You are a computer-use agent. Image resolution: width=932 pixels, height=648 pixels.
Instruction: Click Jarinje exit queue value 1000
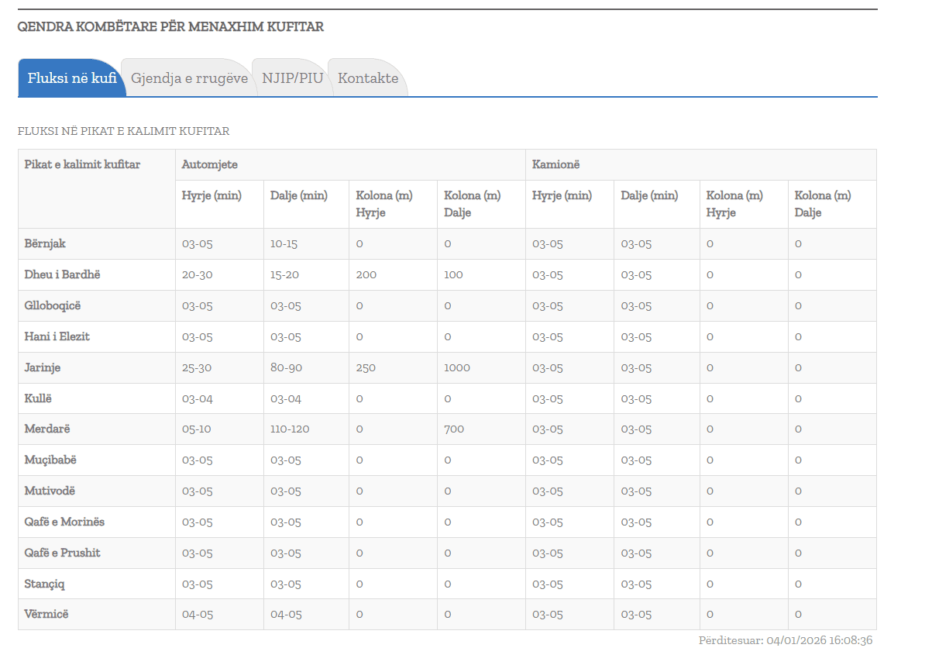(x=457, y=367)
